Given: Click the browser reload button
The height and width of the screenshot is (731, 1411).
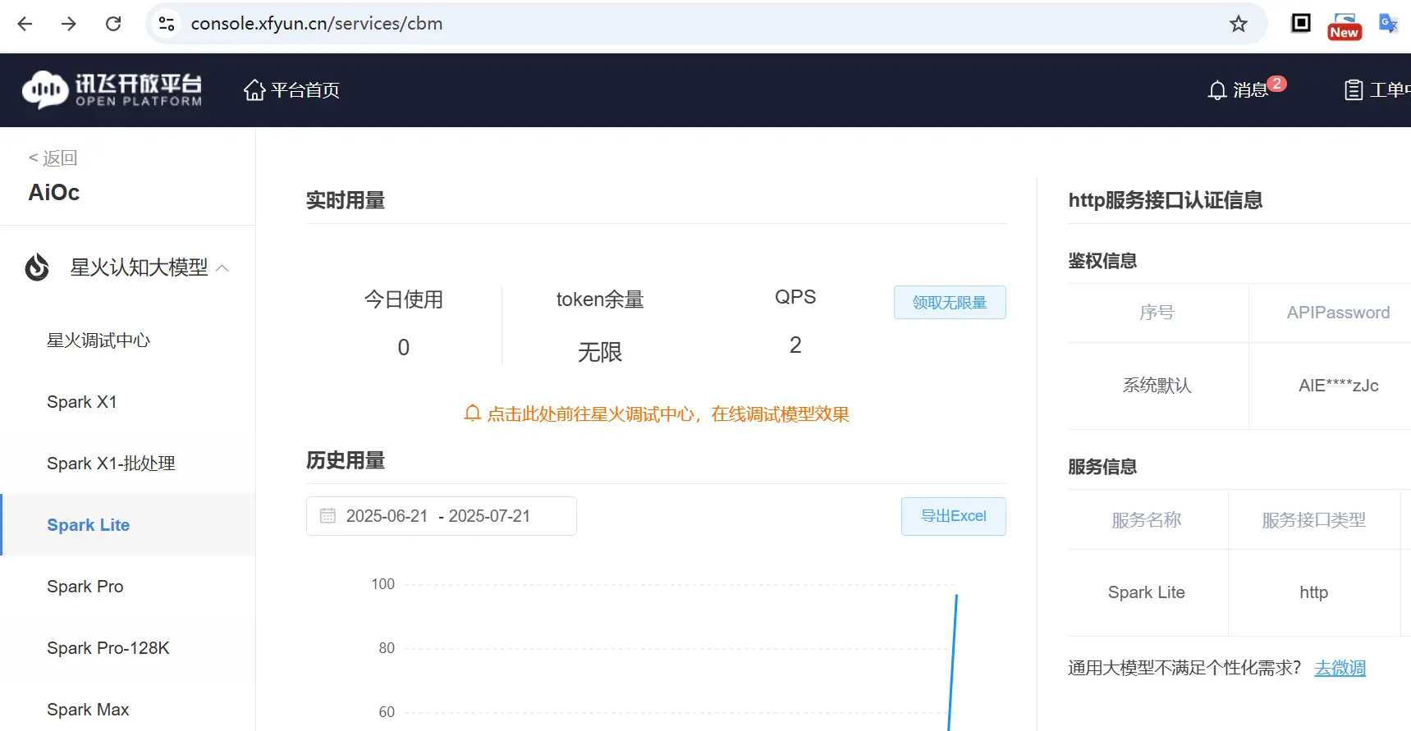Looking at the screenshot, I should pyautogui.click(x=113, y=24).
